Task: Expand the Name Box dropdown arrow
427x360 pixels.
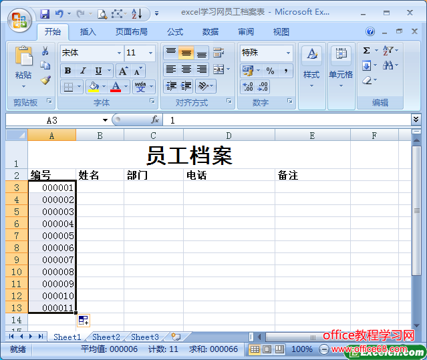Action: click(105, 120)
